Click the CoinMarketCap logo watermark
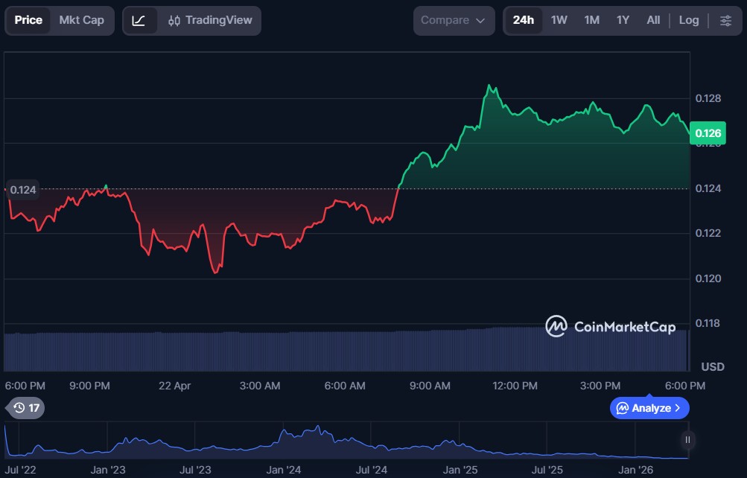 pos(610,326)
